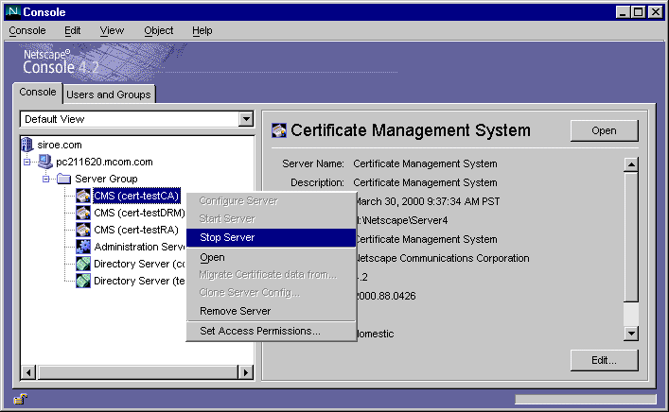Viewport: 669px width, 412px height.
Task: Choose Set Access Permissions from context menu
Action: tap(272, 331)
